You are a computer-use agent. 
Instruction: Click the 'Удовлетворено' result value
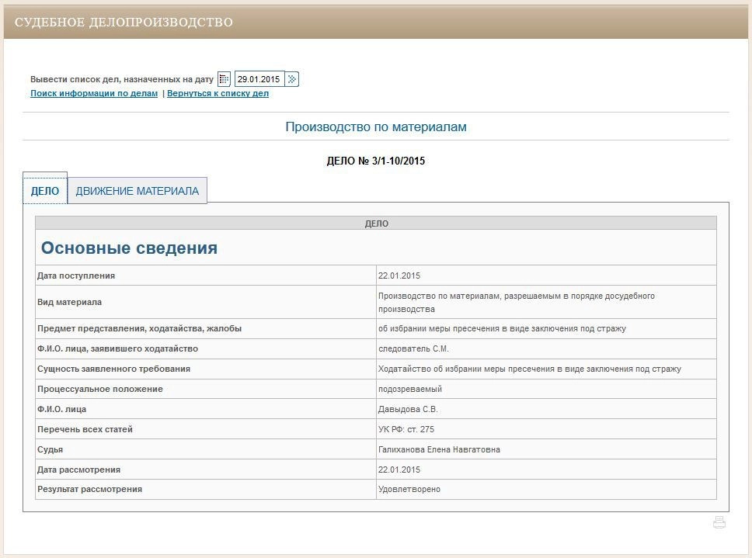tap(409, 490)
